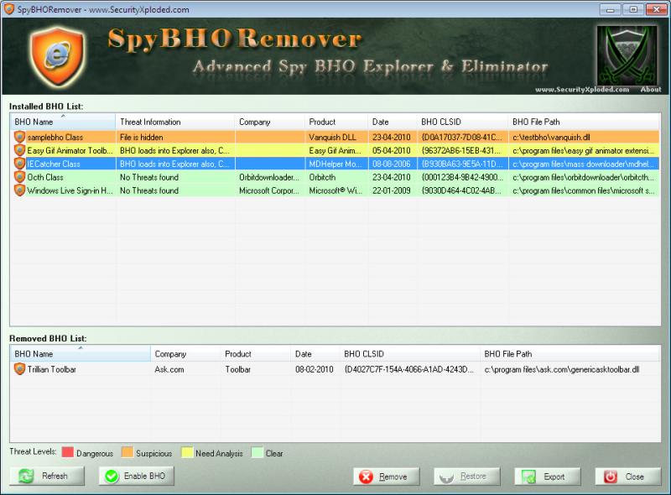Export the BHO list
This screenshot has height=495, width=671.
[x=548, y=477]
